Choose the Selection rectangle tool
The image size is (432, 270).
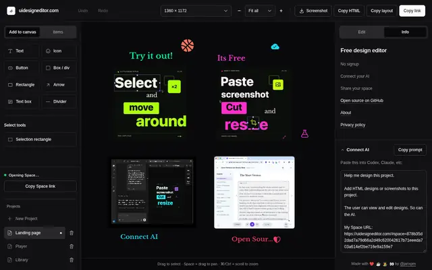(x=40, y=140)
